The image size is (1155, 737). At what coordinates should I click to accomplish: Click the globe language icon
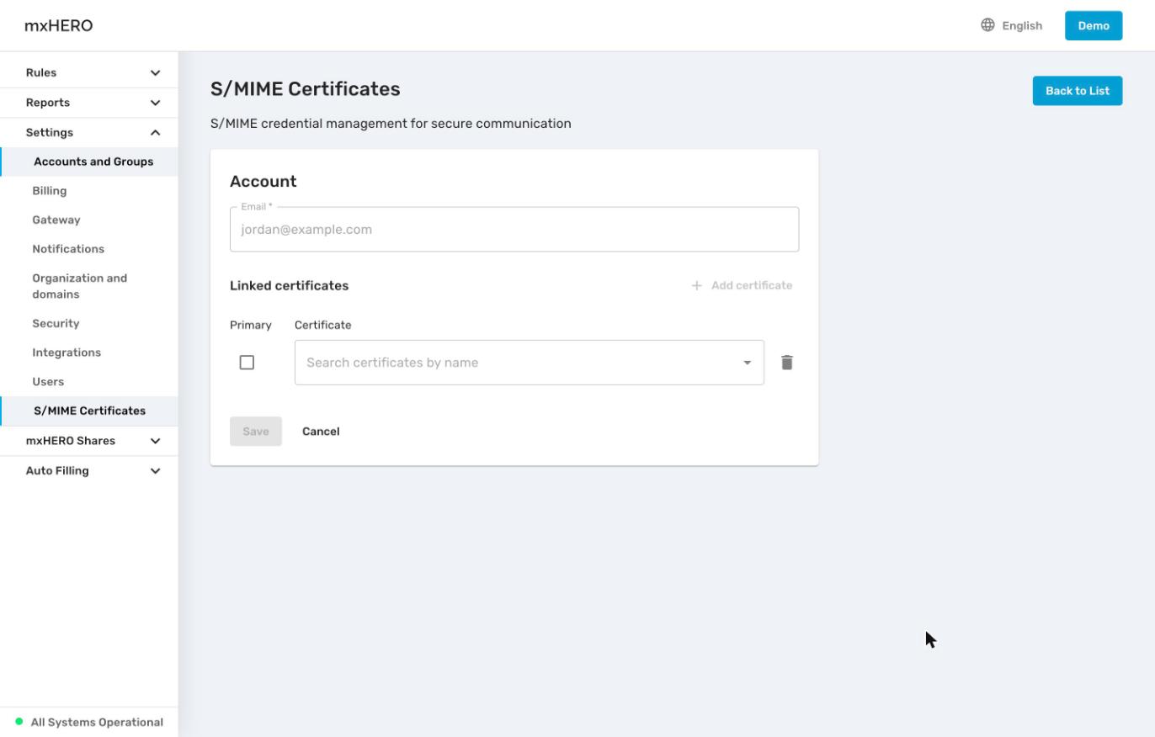pyautogui.click(x=987, y=25)
